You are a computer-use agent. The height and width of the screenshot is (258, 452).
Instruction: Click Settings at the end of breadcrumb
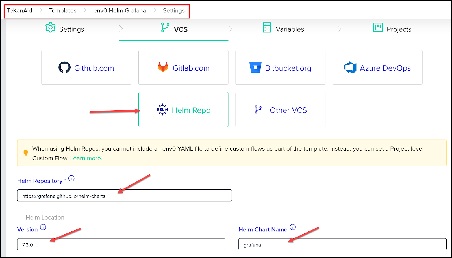174,10
